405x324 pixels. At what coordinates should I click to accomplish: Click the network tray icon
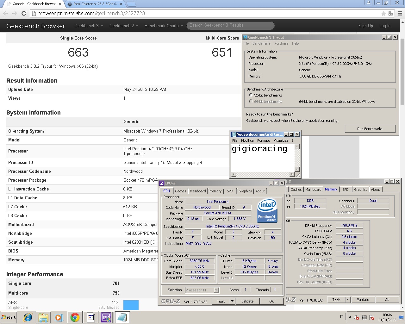click(364, 317)
